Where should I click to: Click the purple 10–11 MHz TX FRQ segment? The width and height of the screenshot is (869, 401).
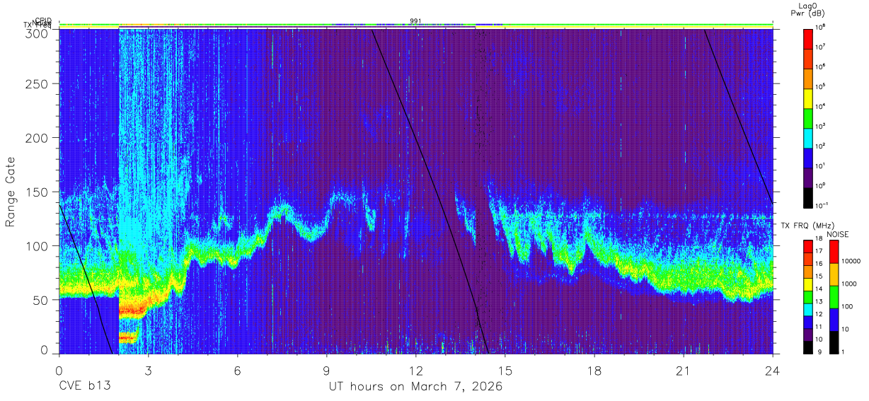click(807, 334)
